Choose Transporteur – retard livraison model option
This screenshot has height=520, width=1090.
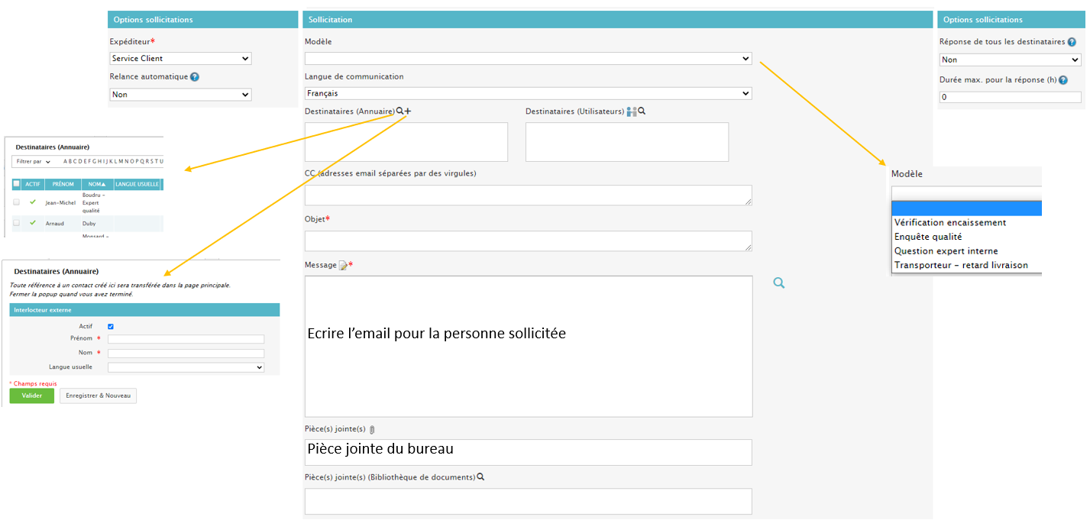pyautogui.click(x=961, y=265)
